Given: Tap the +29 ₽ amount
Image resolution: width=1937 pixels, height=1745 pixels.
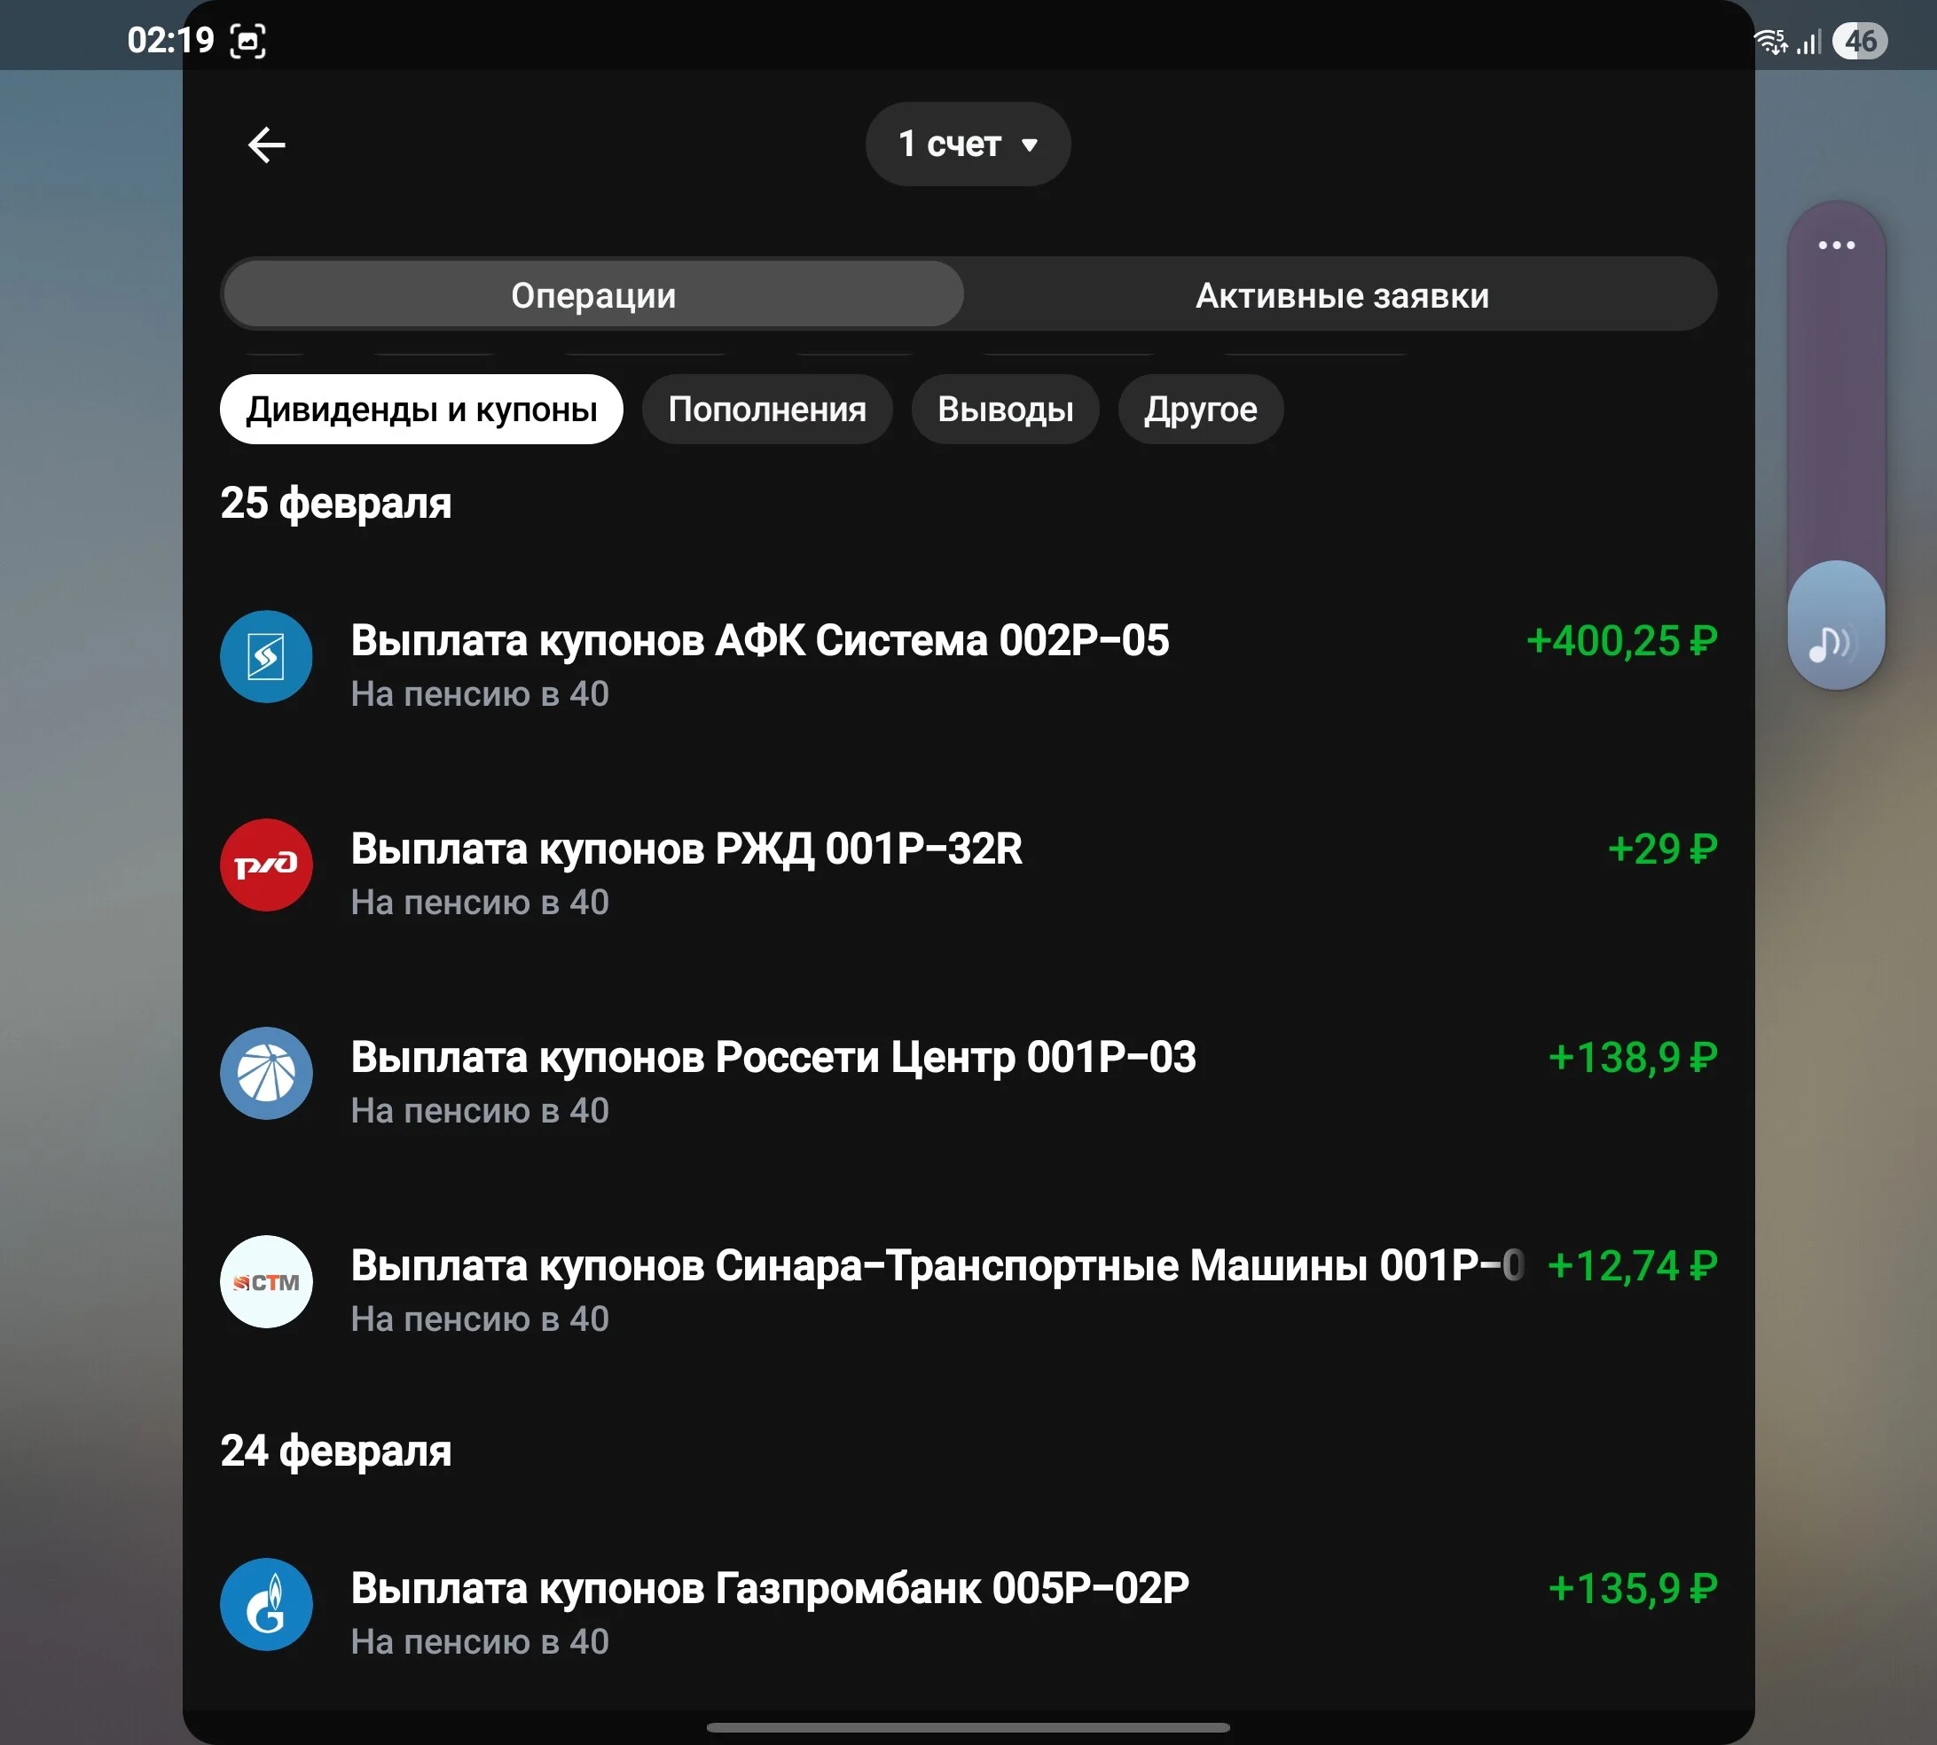Looking at the screenshot, I should (1663, 849).
